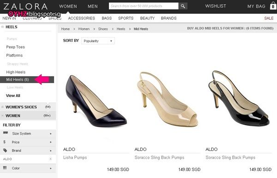The width and height of the screenshot is (277, 178).
Task: Expand the Price filter
Action: click(28, 142)
